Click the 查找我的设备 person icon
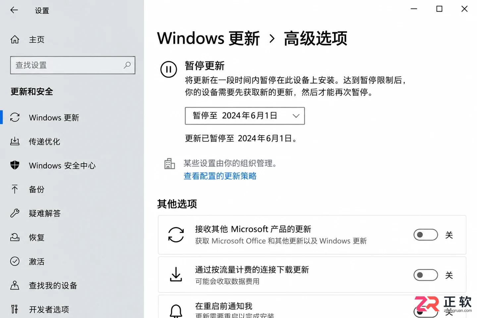The height and width of the screenshot is (318, 477). [15, 285]
